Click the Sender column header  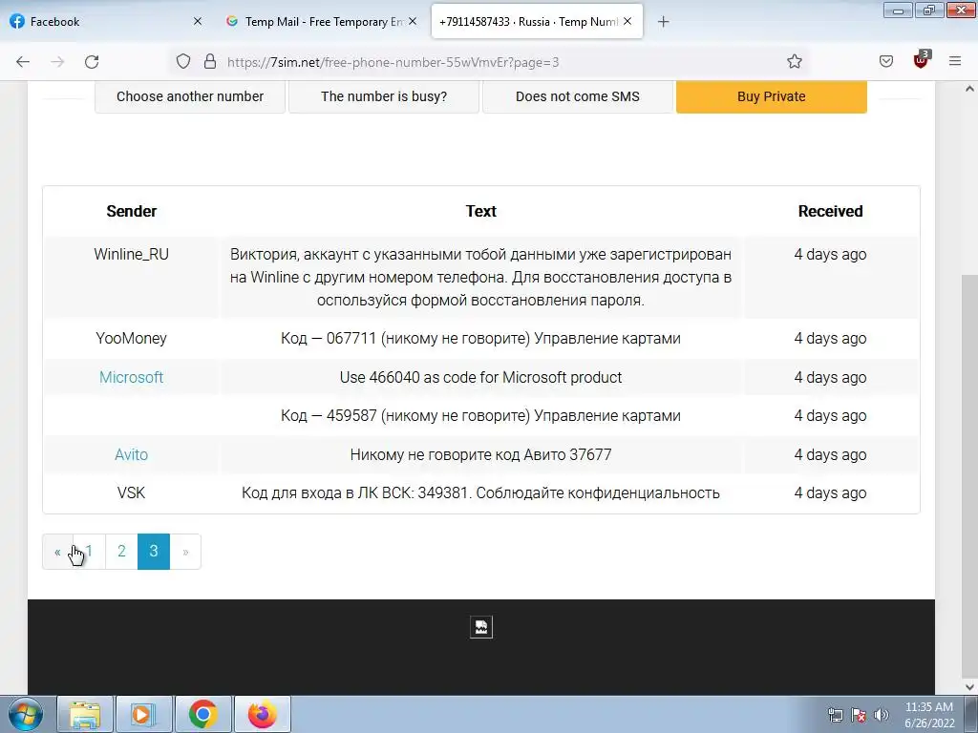[131, 211]
